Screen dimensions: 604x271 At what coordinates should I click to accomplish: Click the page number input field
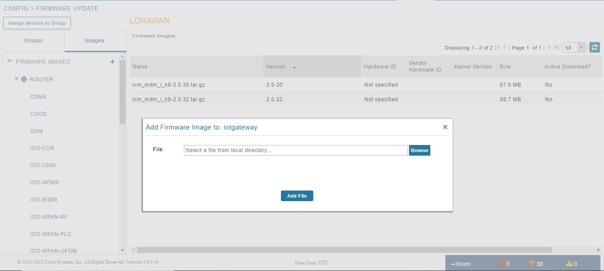tap(528, 48)
